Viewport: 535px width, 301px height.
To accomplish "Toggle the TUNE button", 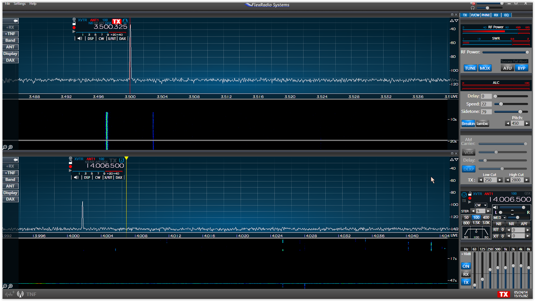I will click(470, 68).
